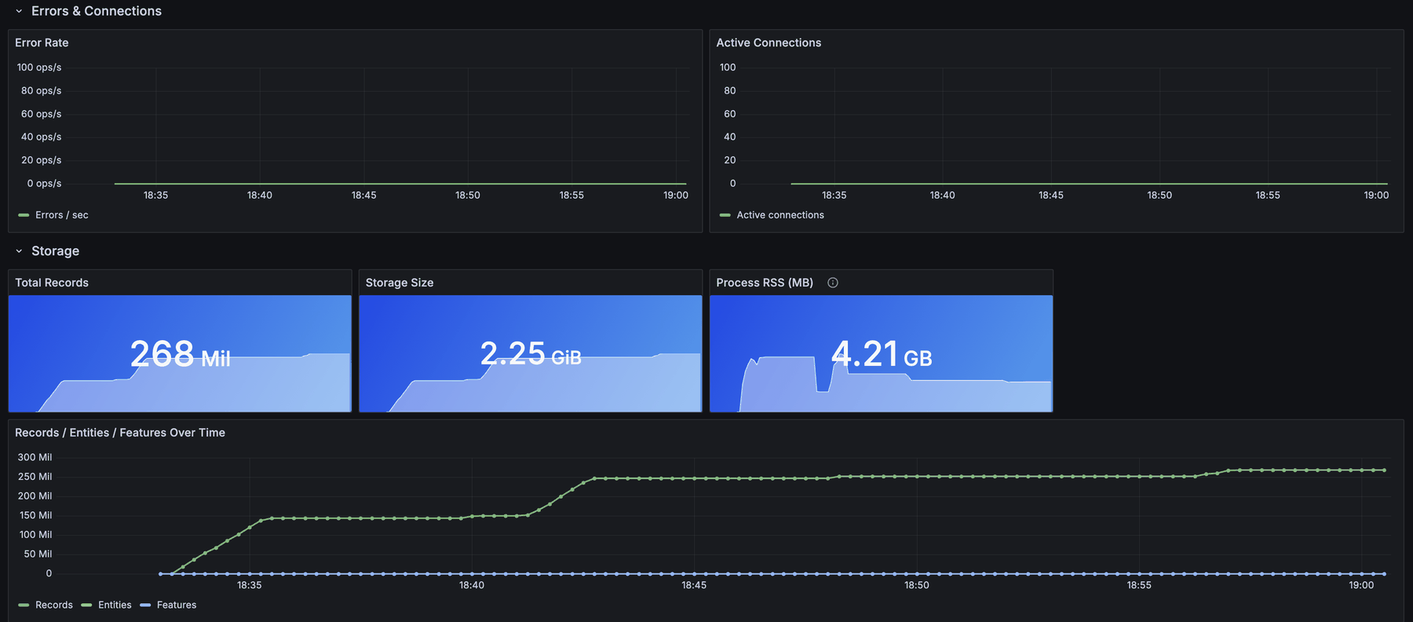Toggle the Active connections legend series
This screenshot has height=622, width=1413.
[x=780, y=215]
